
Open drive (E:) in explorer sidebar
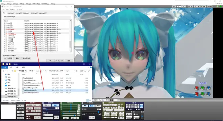click(x=11, y=94)
